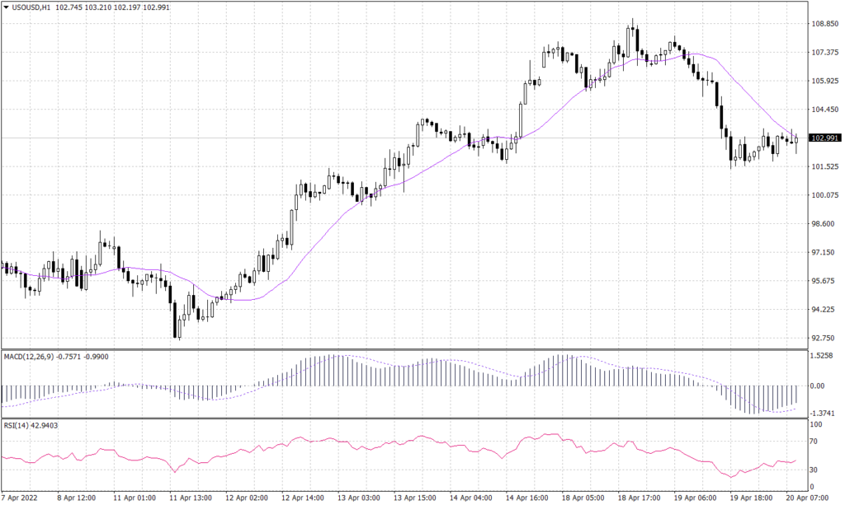Click the 1.5258 MACD scale value
The height and width of the screenshot is (505, 845).
822,358
